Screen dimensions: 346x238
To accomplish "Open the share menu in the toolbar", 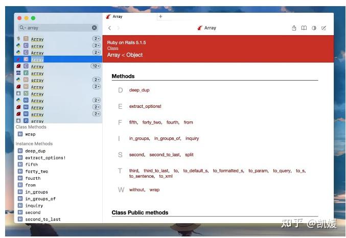I will (294, 28).
